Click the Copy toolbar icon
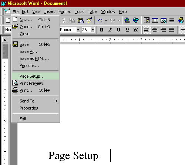 (72, 20)
